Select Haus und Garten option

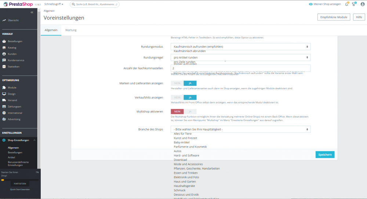185,182
